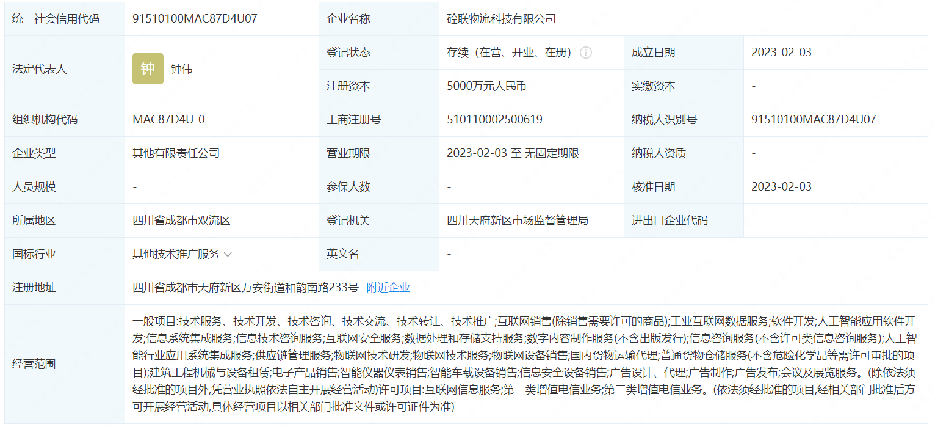Click the 企业类型 label
Viewport: 935px width, 427px height.
[x=34, y=153]
